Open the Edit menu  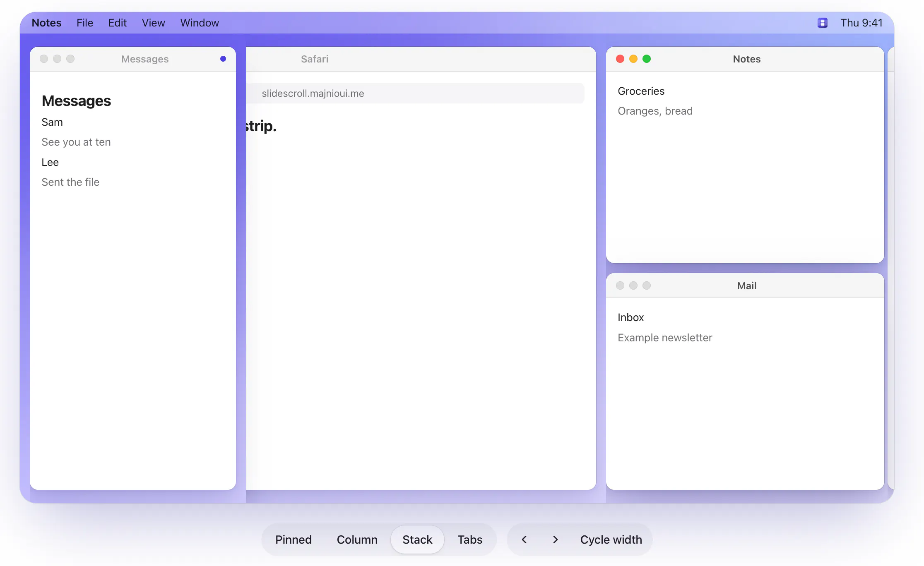click(x=117, y=23)
